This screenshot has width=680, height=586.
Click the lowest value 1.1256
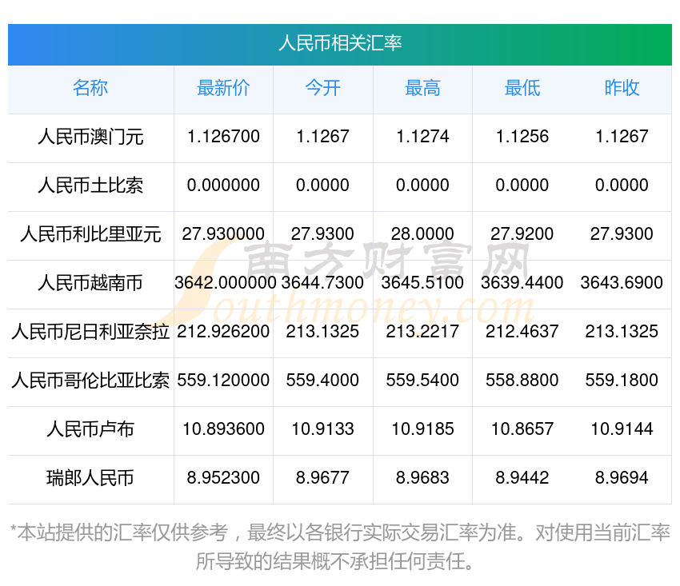pos(522,137)
